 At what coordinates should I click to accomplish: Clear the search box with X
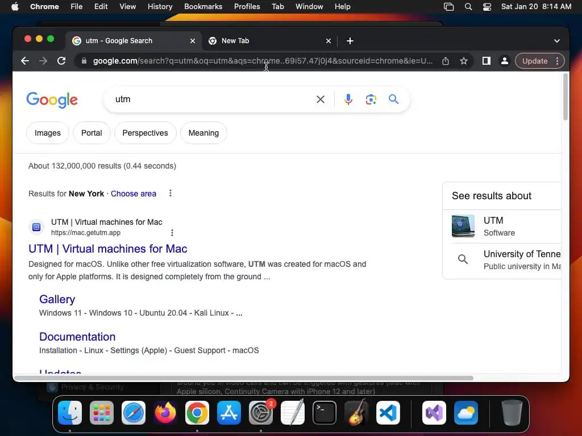click(x=321, y=99)
